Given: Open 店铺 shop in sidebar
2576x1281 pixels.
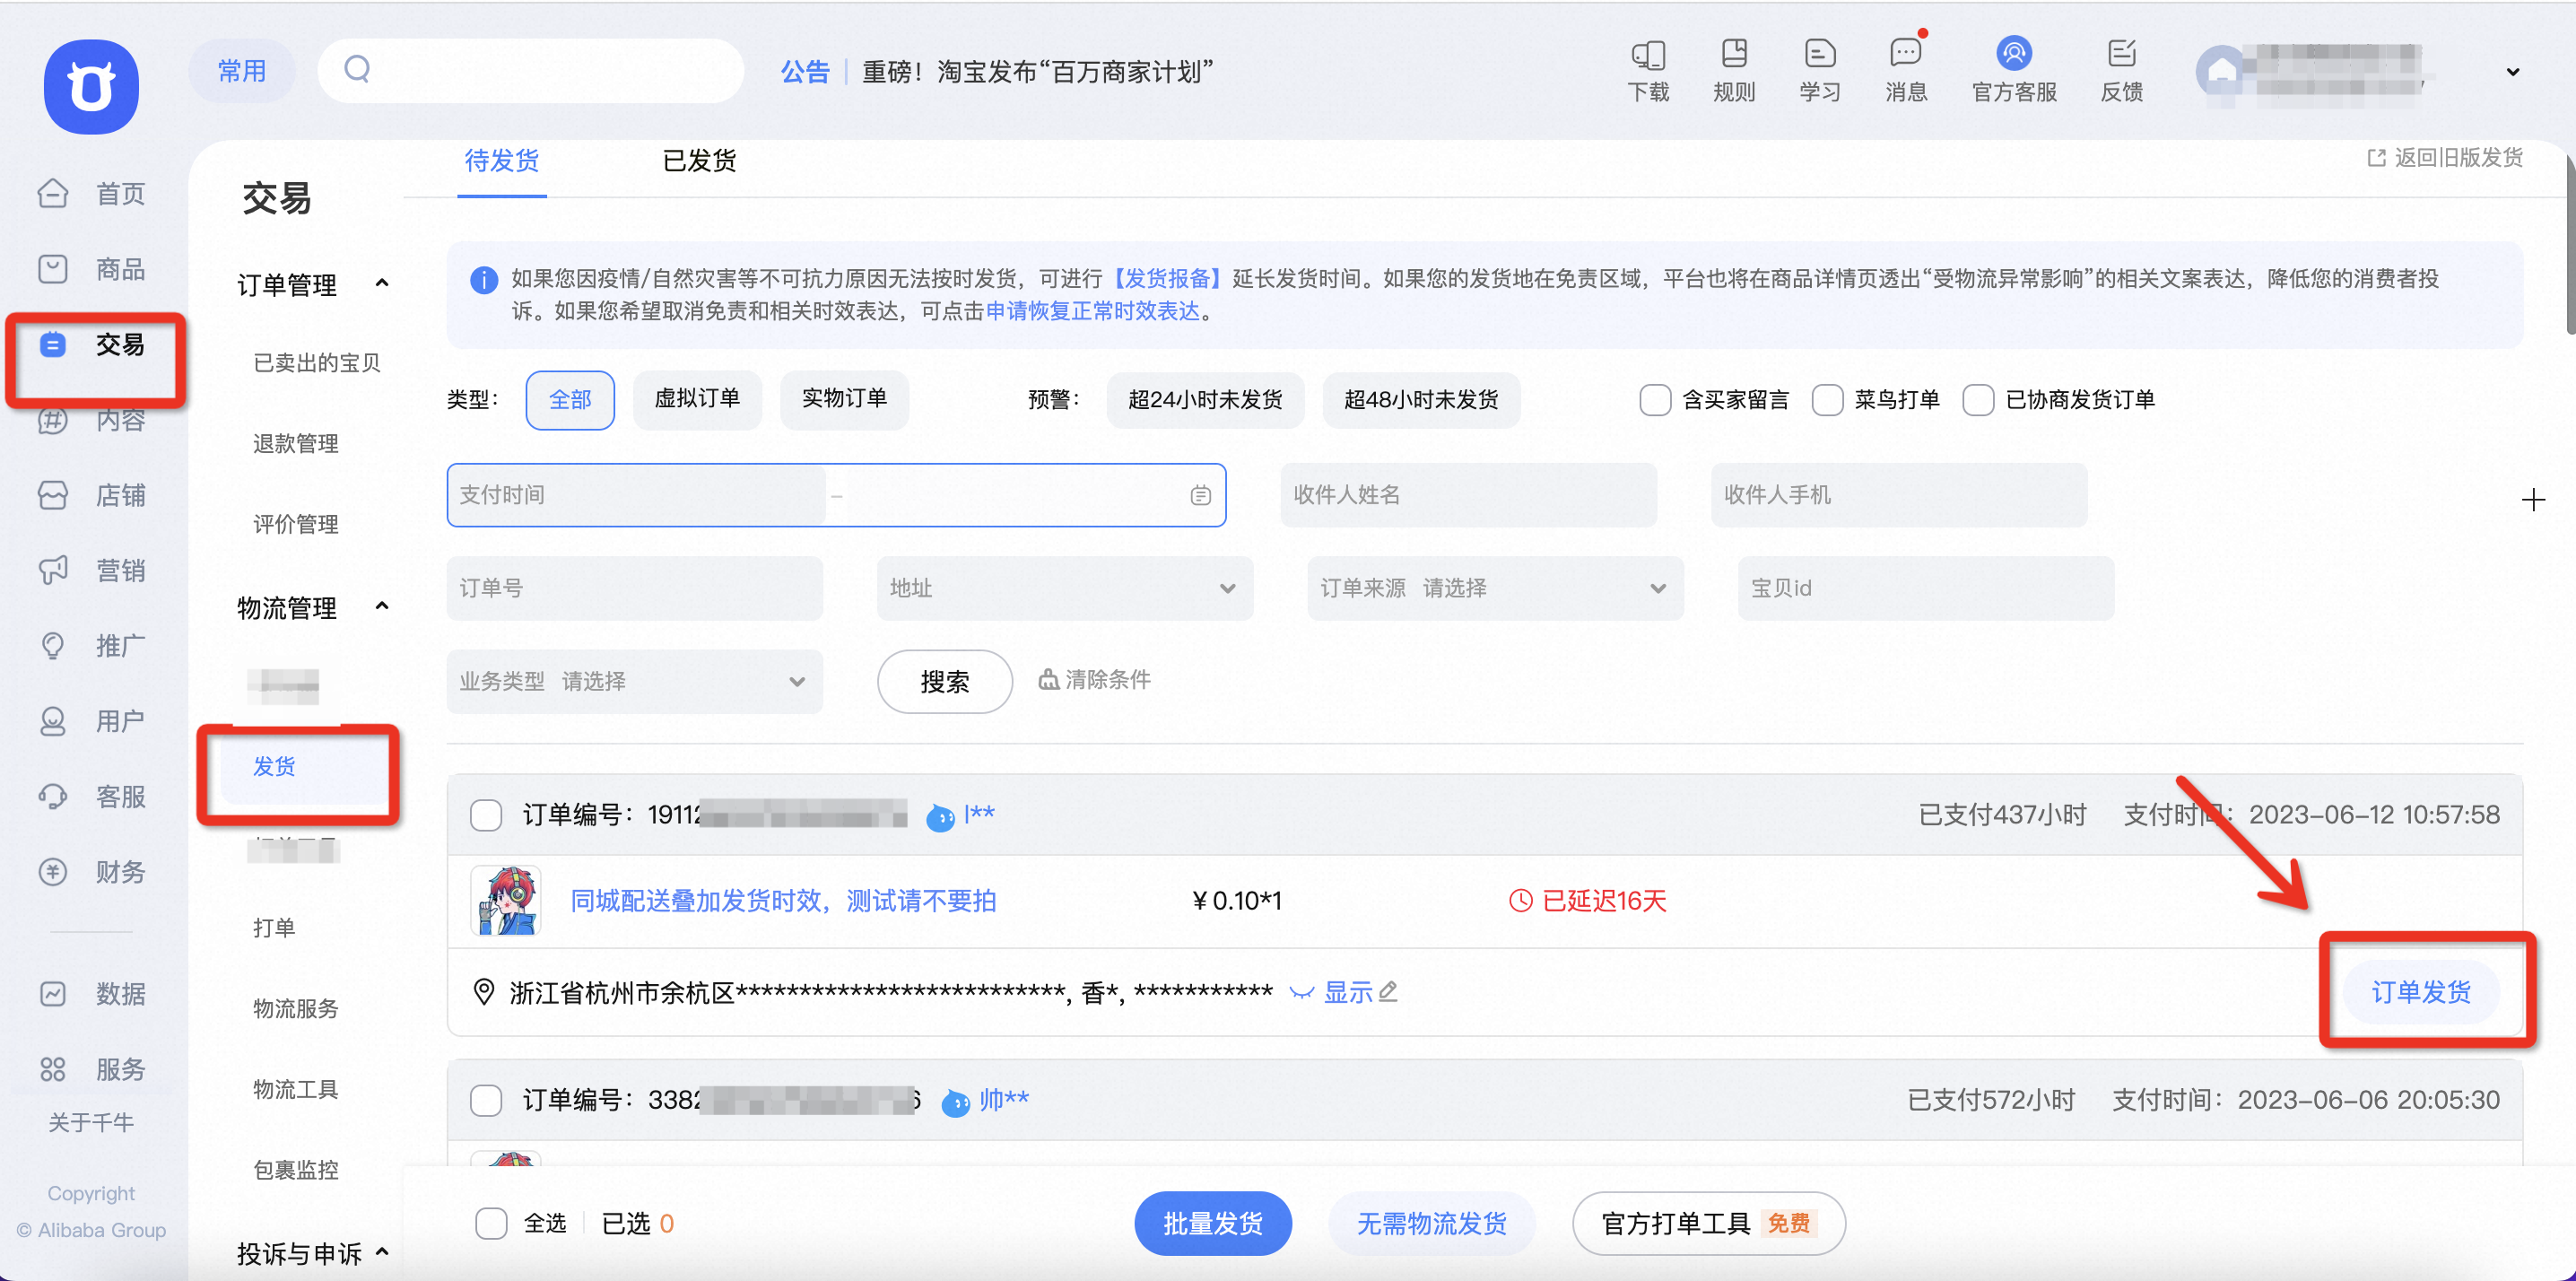Looking at the screenshot, I should [x=91, y=495].
